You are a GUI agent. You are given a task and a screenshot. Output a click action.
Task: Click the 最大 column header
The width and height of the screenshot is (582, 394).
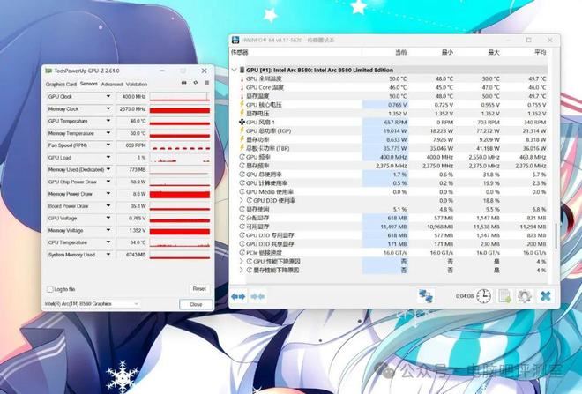click(494, 52)
